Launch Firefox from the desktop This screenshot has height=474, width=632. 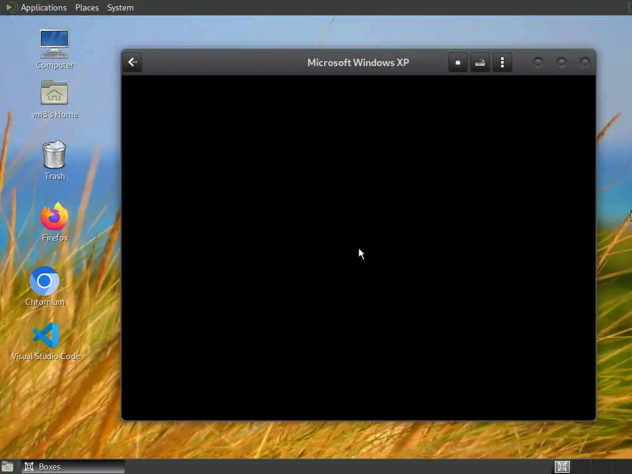pos(54,222)
